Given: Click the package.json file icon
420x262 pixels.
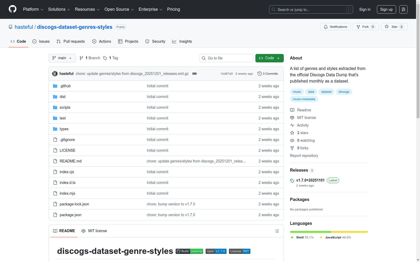Looking at the screenshot, I should (55, 215).
